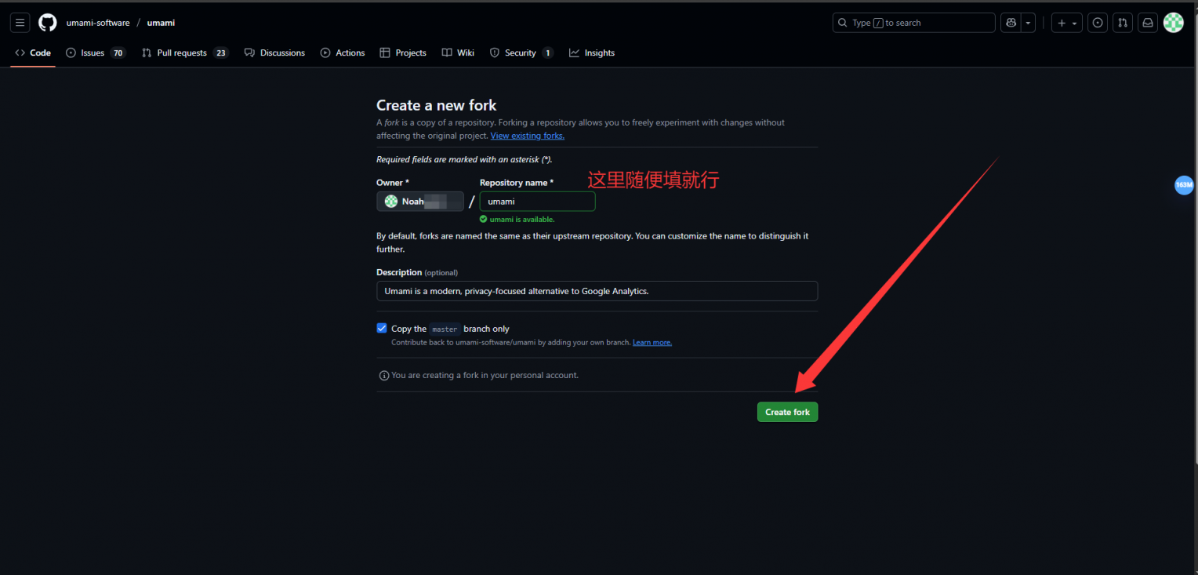The height and width of the screenshot is (575, 1198).
Task: Open the Wiki tab
Action: pos(458,53)
